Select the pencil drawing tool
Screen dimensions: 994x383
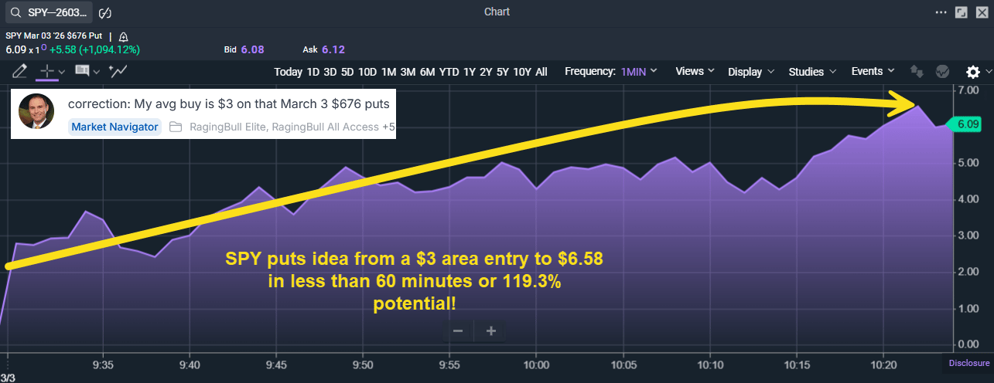[20, 72]
